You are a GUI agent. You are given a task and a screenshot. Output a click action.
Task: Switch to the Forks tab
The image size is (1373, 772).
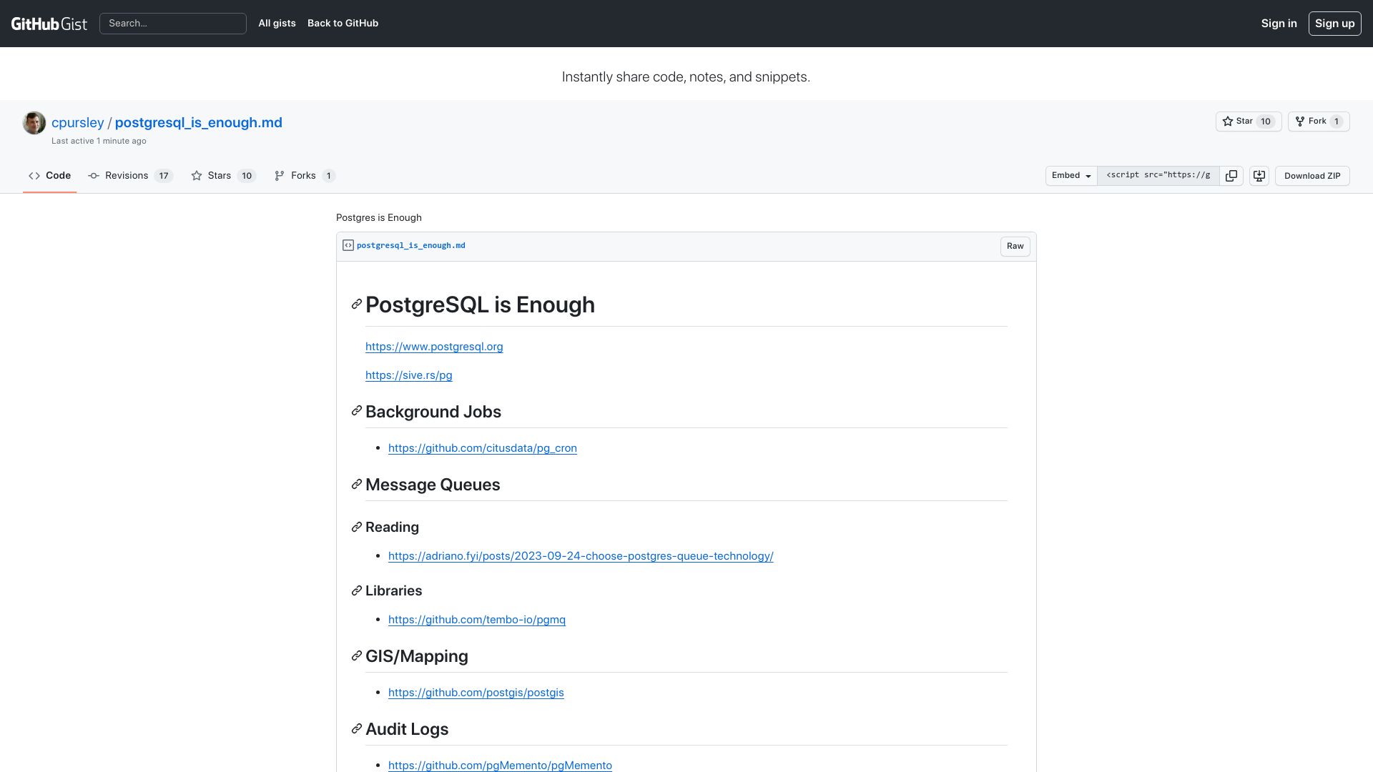point(305,176)
